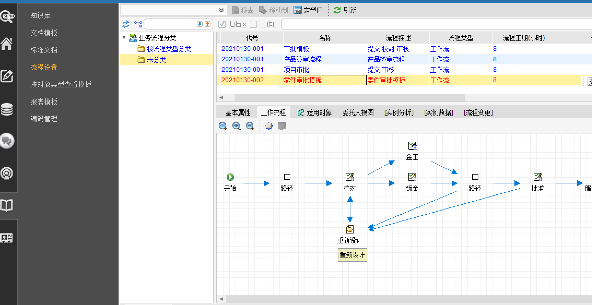
Task: Open the top toolbar dropdown arrow
Action: click(221, 10)
